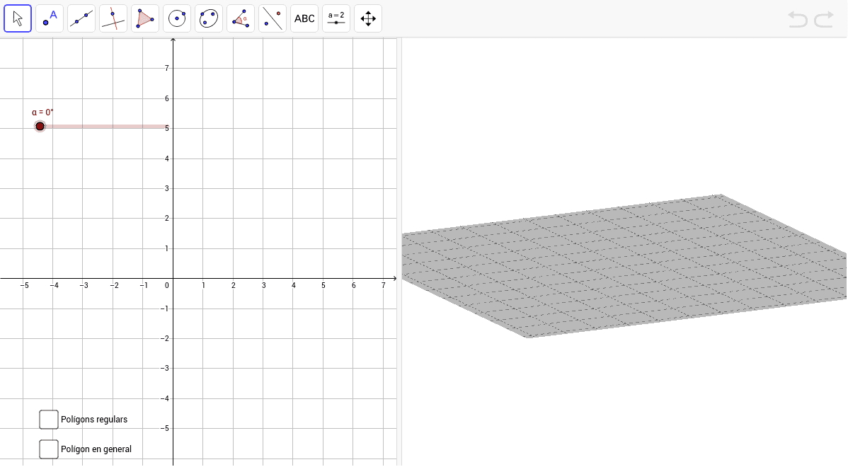Image resolution: width=848 pixels, height=467 pixels.
Task: Click the α = 0° label
Action: 42,113
